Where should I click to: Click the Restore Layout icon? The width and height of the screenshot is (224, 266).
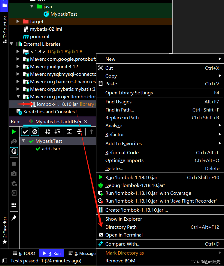[14, 205]
